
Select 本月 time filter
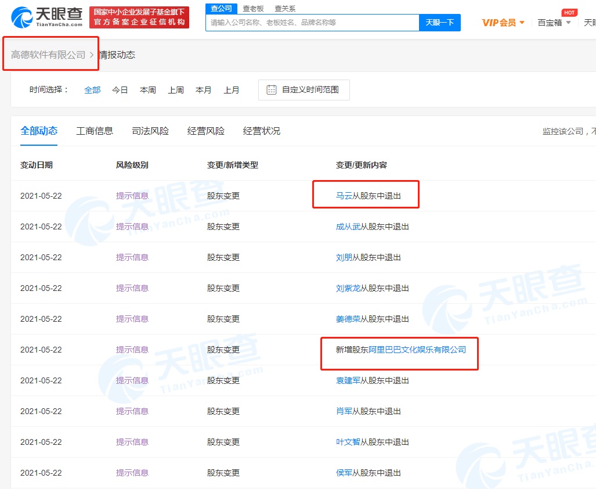coord(203,90)
